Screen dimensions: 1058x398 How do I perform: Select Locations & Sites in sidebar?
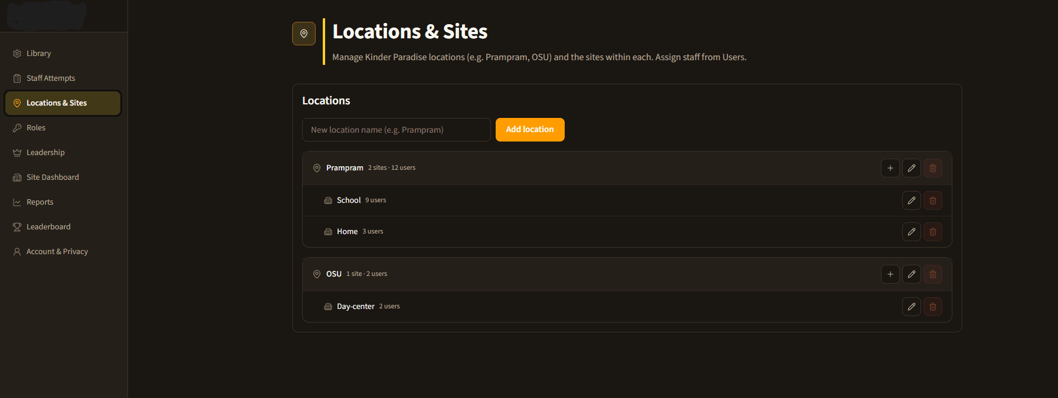[x=63, y=103]
